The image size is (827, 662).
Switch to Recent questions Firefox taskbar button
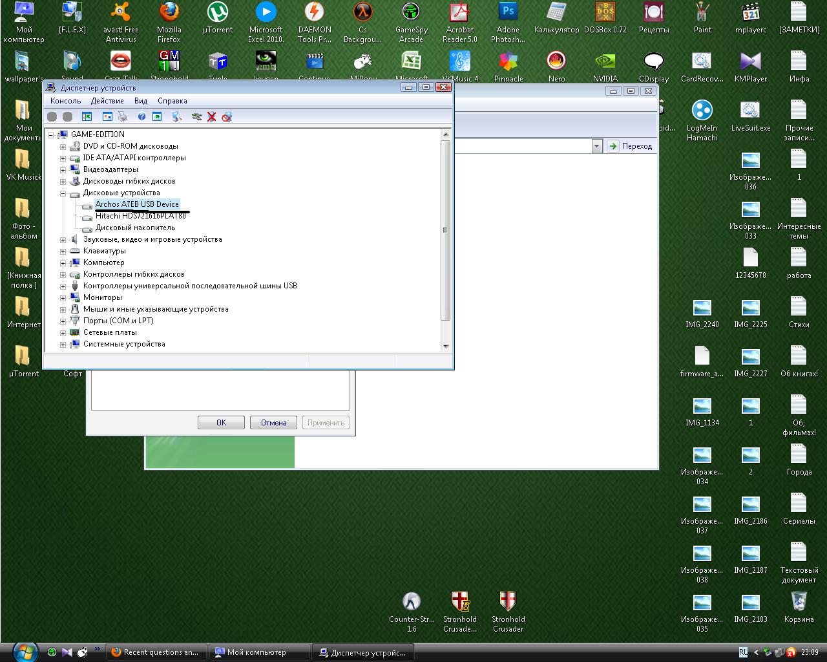click(x=156, y=652)
